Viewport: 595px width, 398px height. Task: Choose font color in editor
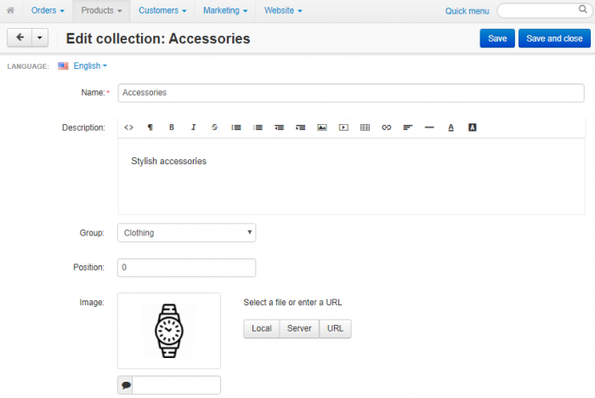point(450,128)
